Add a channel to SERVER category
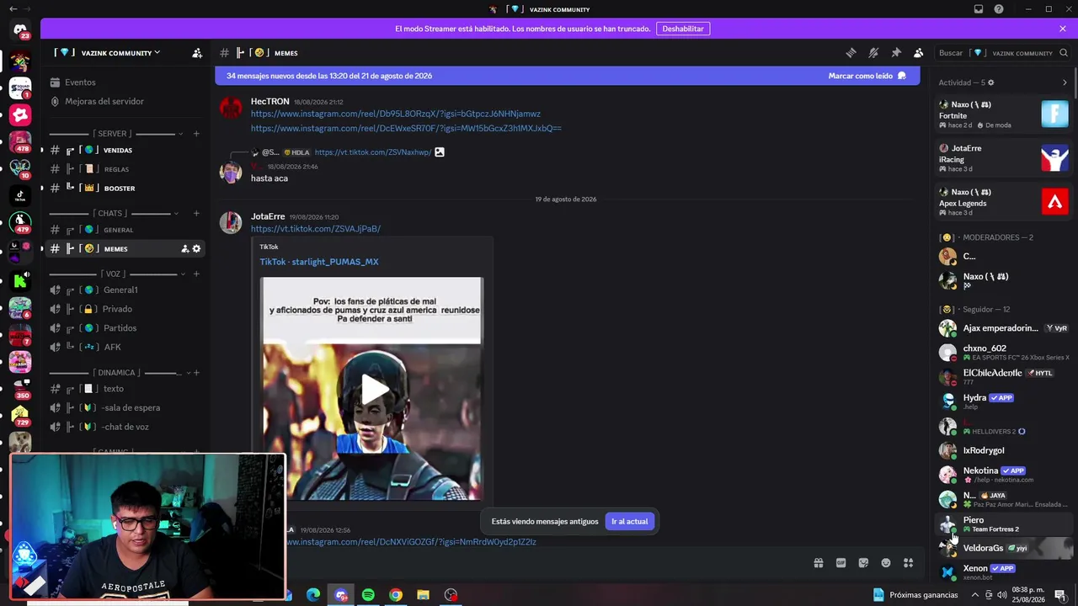The image size is (1078, 606). [196, 134]
